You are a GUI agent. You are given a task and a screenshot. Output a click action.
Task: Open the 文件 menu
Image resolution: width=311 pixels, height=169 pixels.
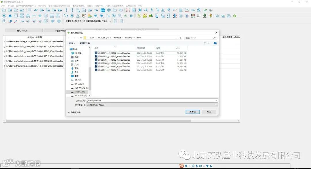(x=3, y=5)
